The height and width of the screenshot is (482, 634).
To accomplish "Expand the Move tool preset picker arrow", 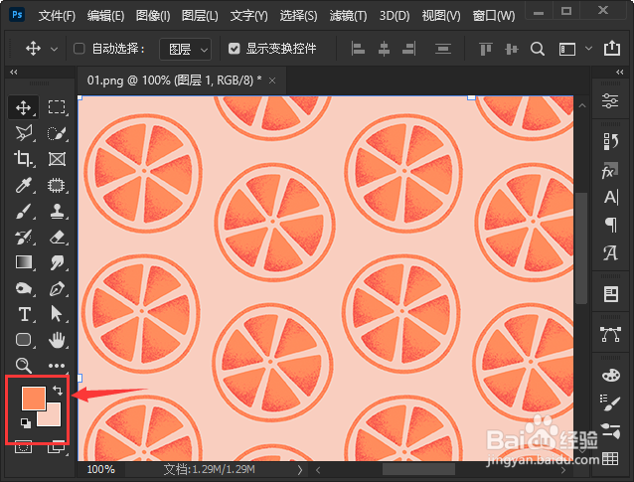I will (55, 50).
